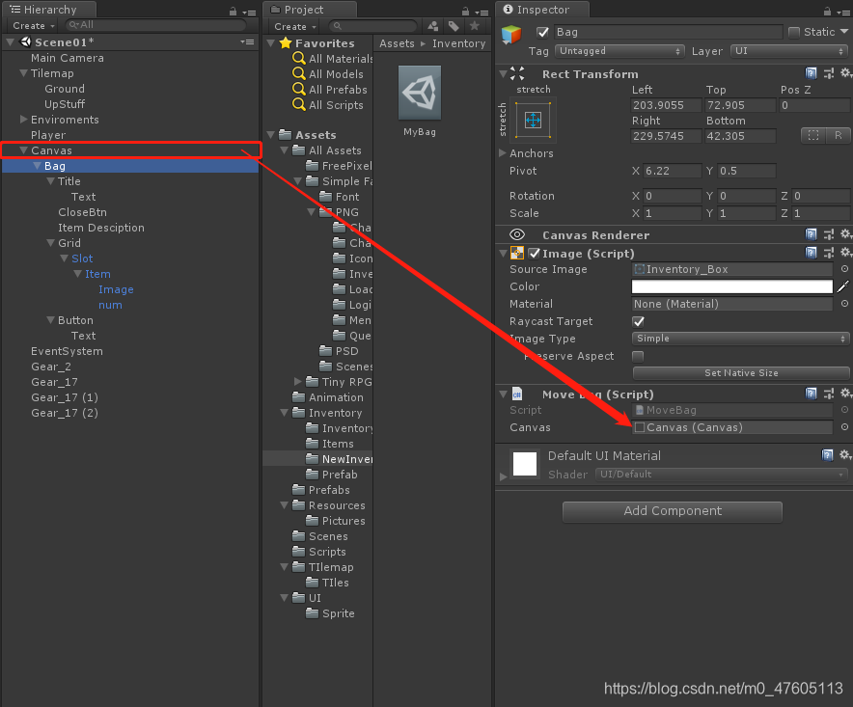The image size is (853, 707).
Task: Open object picker for Source Image
Action: tap(844, 269)
